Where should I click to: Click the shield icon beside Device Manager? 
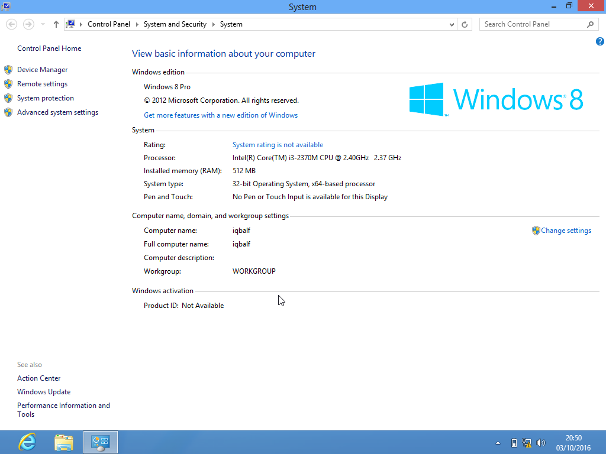click(8, 70)
